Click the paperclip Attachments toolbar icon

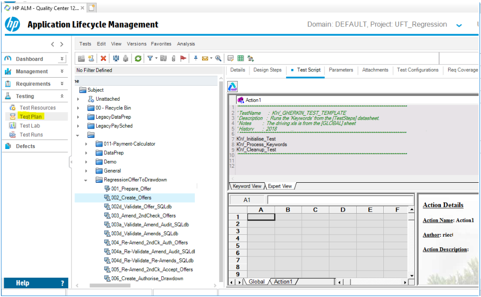pyautogui.click(x=173, y=58)
